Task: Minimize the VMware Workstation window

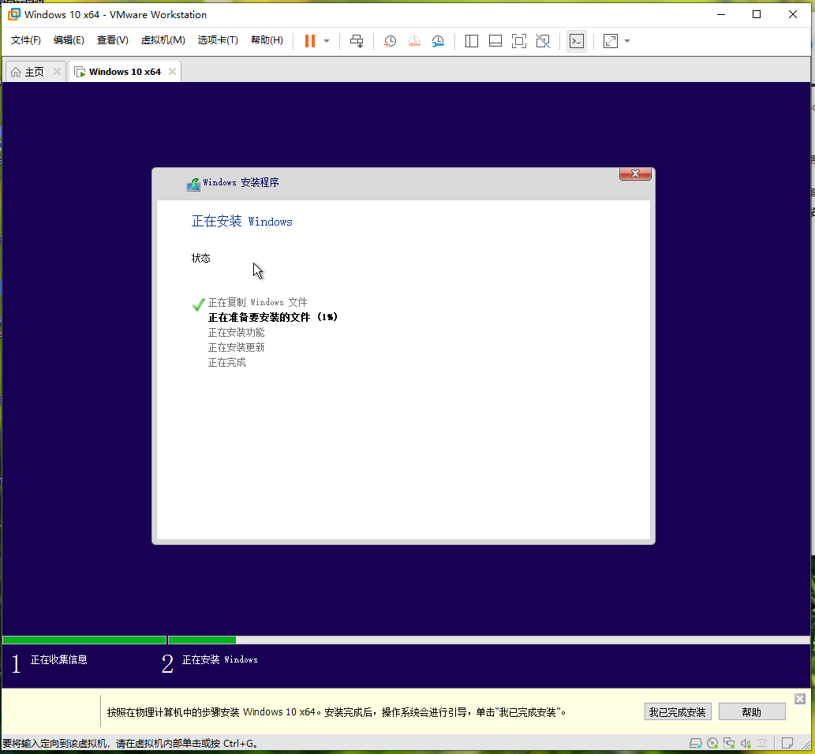Action: 721,14
